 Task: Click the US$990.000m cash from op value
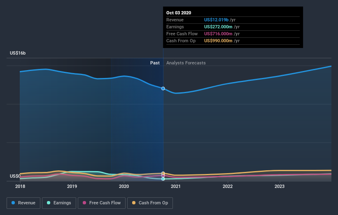(x=218, y=41)
